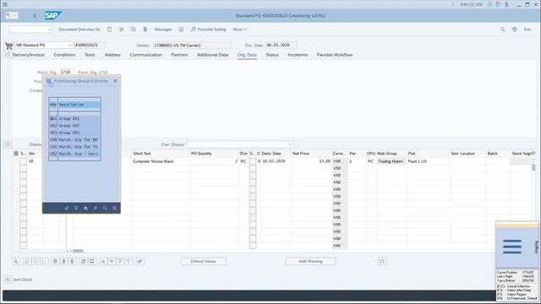Click the last grid icon in the popup footer
Image resolution: width=541 pixels, height=304 pixels.
coord(115,209)
